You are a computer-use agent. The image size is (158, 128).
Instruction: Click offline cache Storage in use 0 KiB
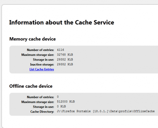[x=61, y=106]
